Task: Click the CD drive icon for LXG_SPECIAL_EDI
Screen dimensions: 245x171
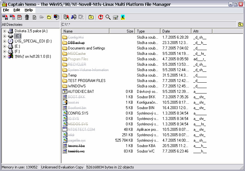Action: (11, 41)
